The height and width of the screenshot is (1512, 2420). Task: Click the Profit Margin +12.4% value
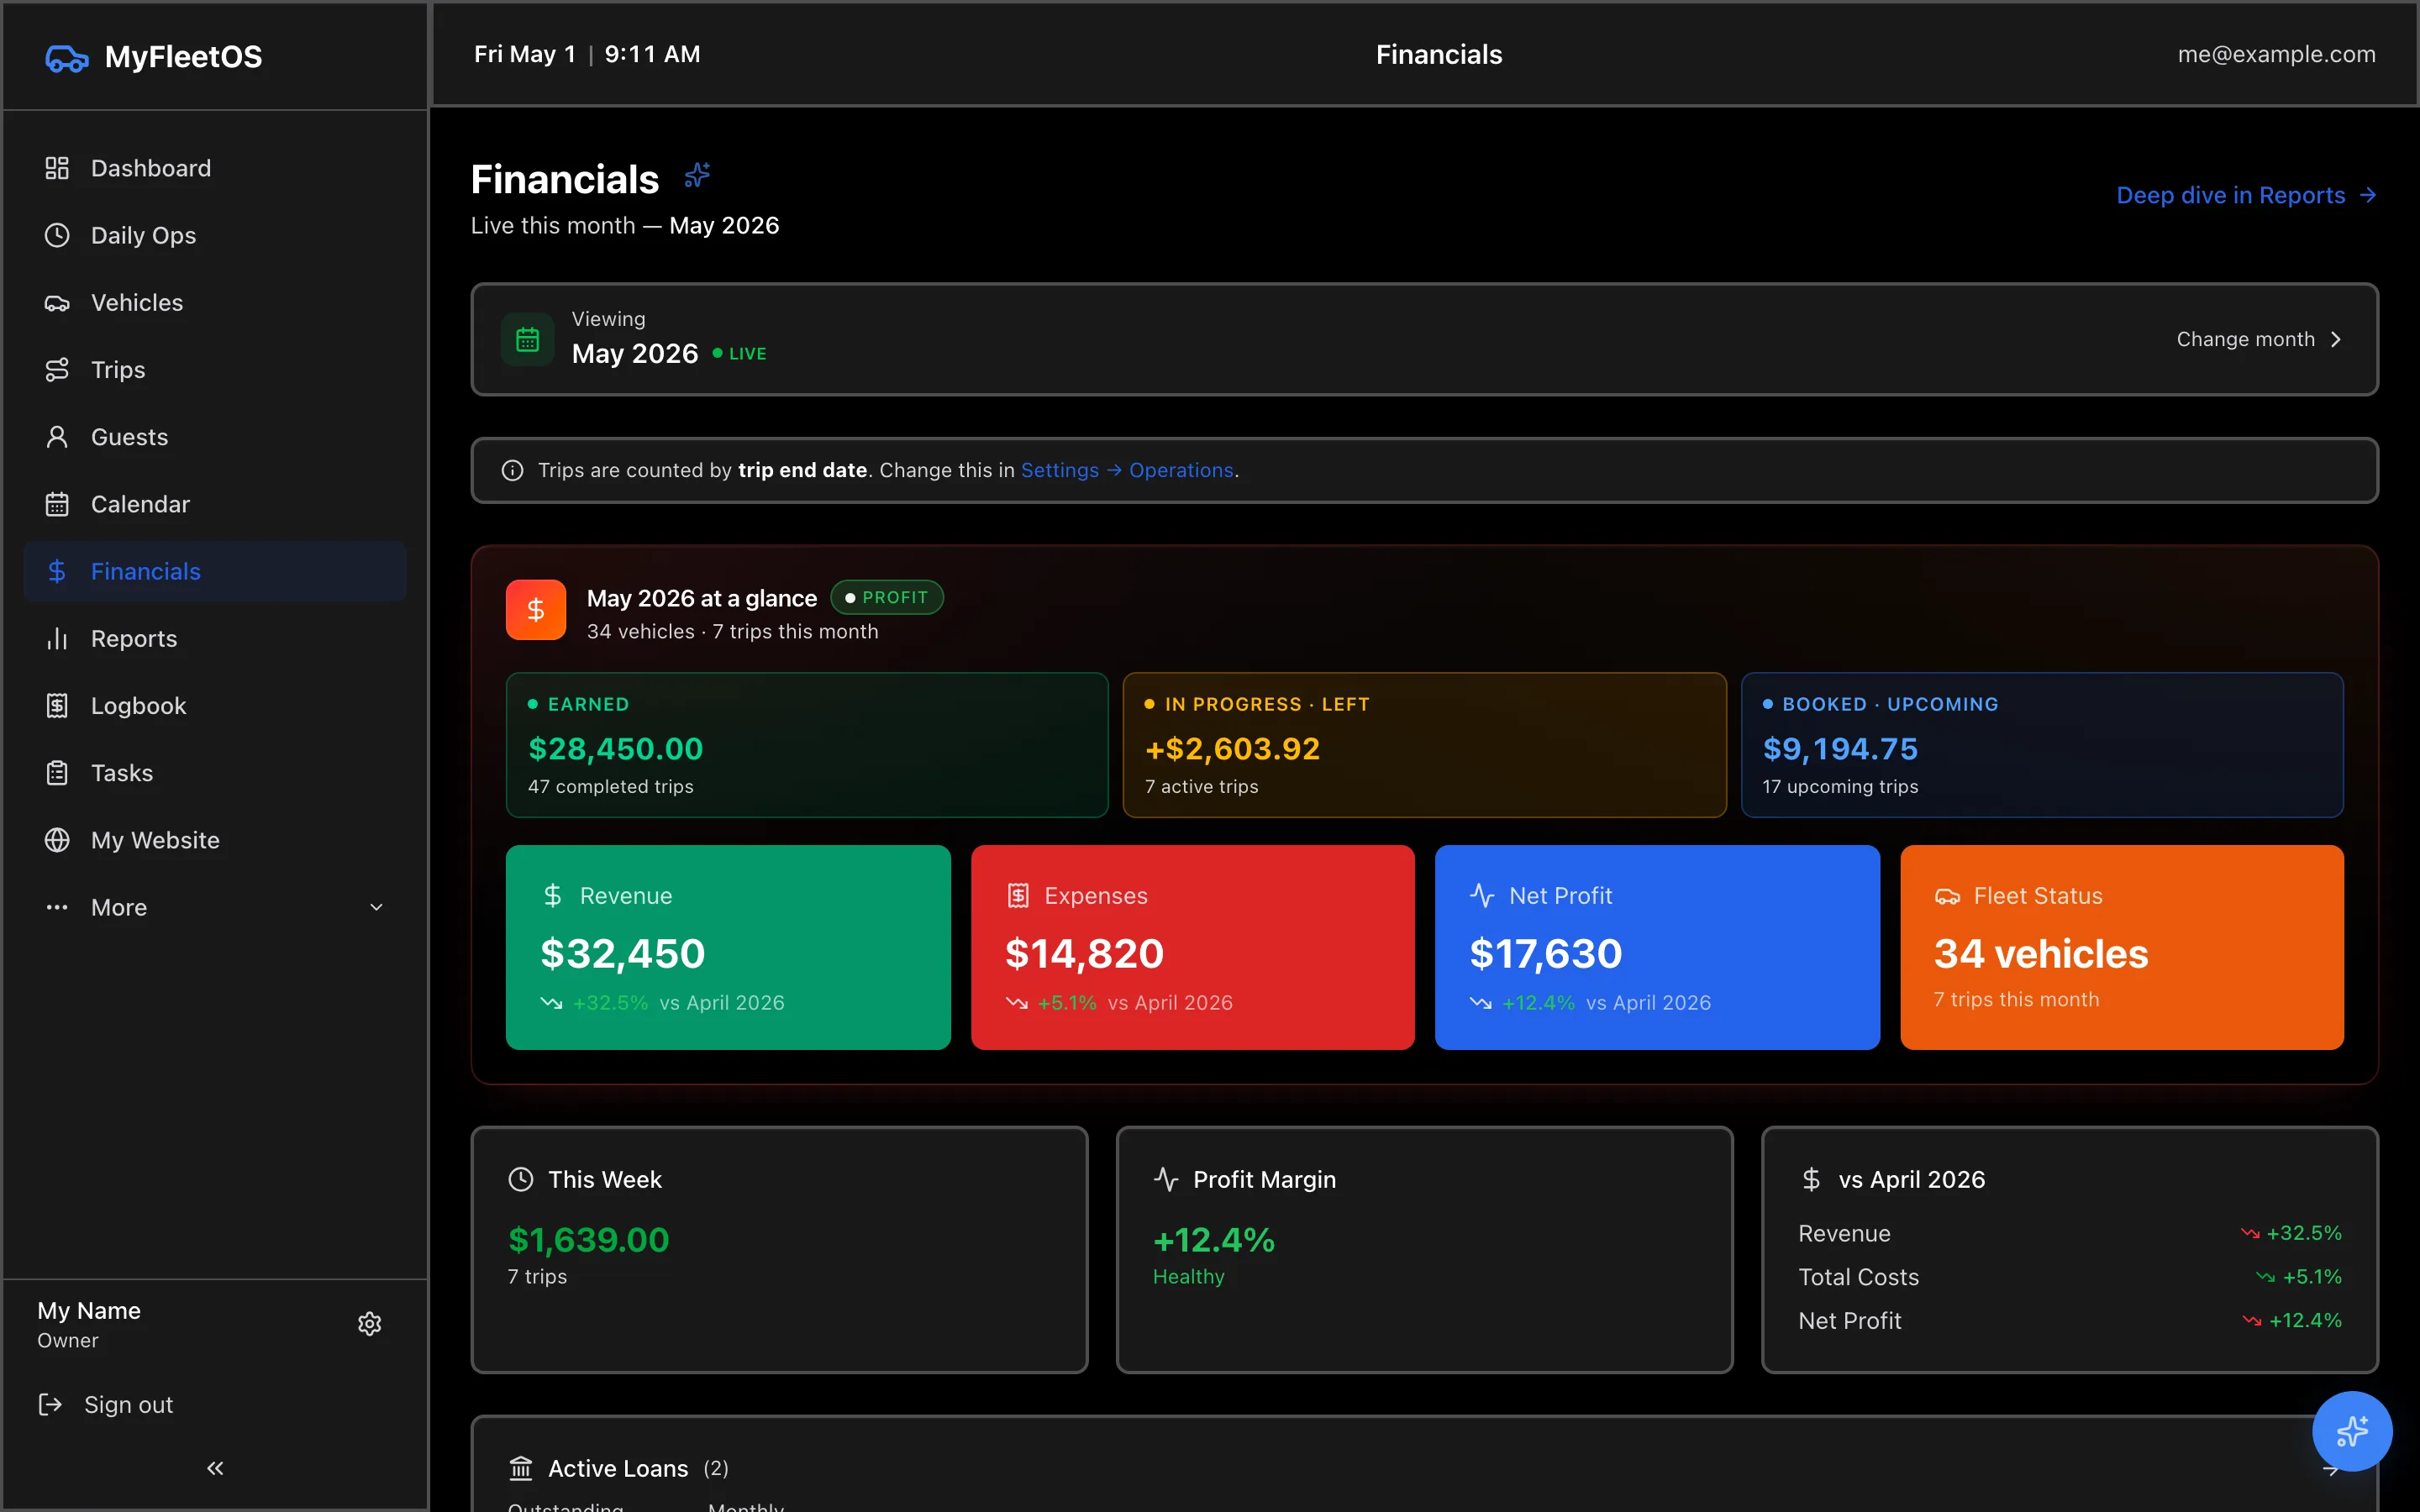click(x=1214, y=1240)
